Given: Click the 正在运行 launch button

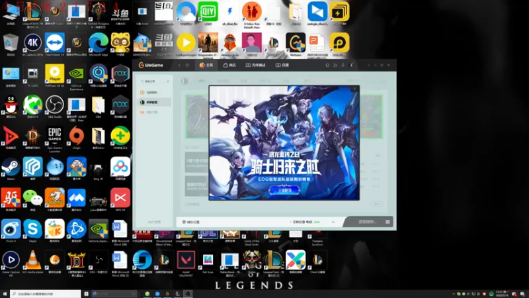Looking at the screenshot, I should tap(367, 222).
